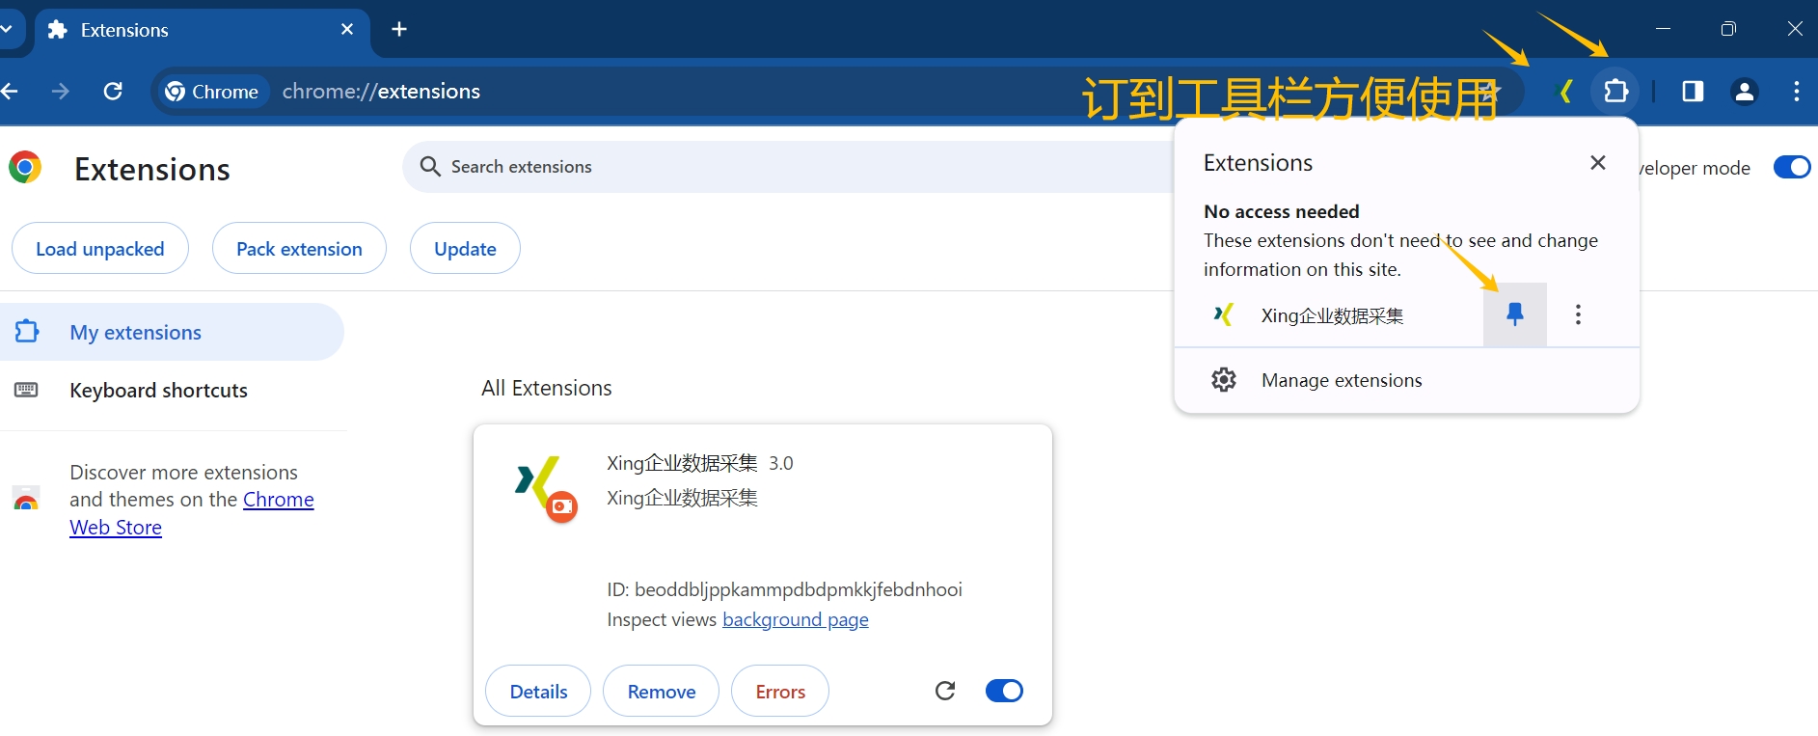
Task: Click Pack extension button
Action: point(299,249)
